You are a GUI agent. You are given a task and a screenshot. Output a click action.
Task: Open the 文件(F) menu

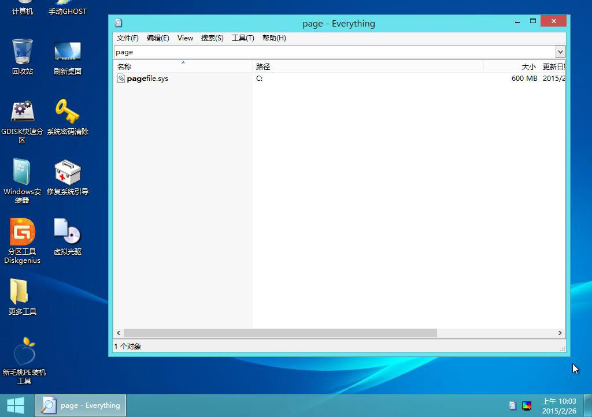tap(127, 38)
